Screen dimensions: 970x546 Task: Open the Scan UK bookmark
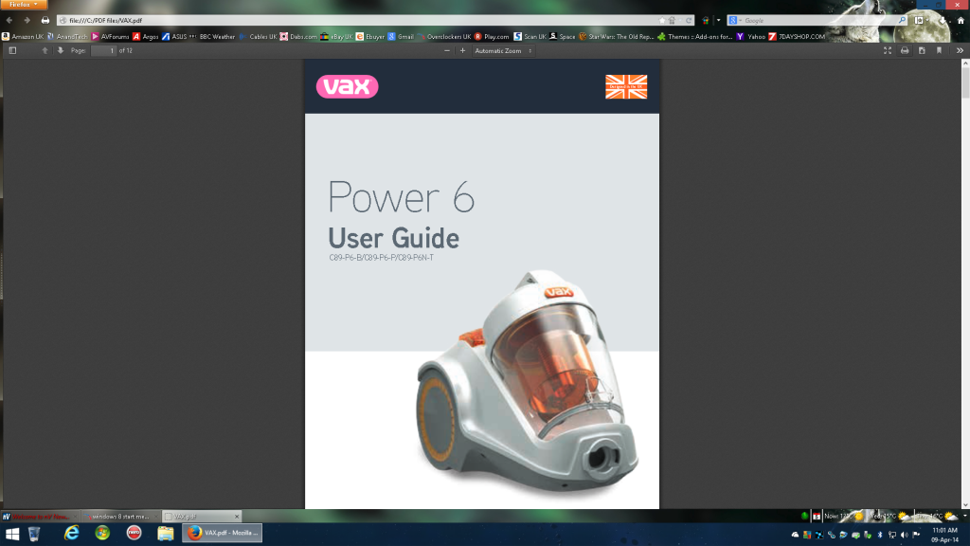[x=530, y=37]
